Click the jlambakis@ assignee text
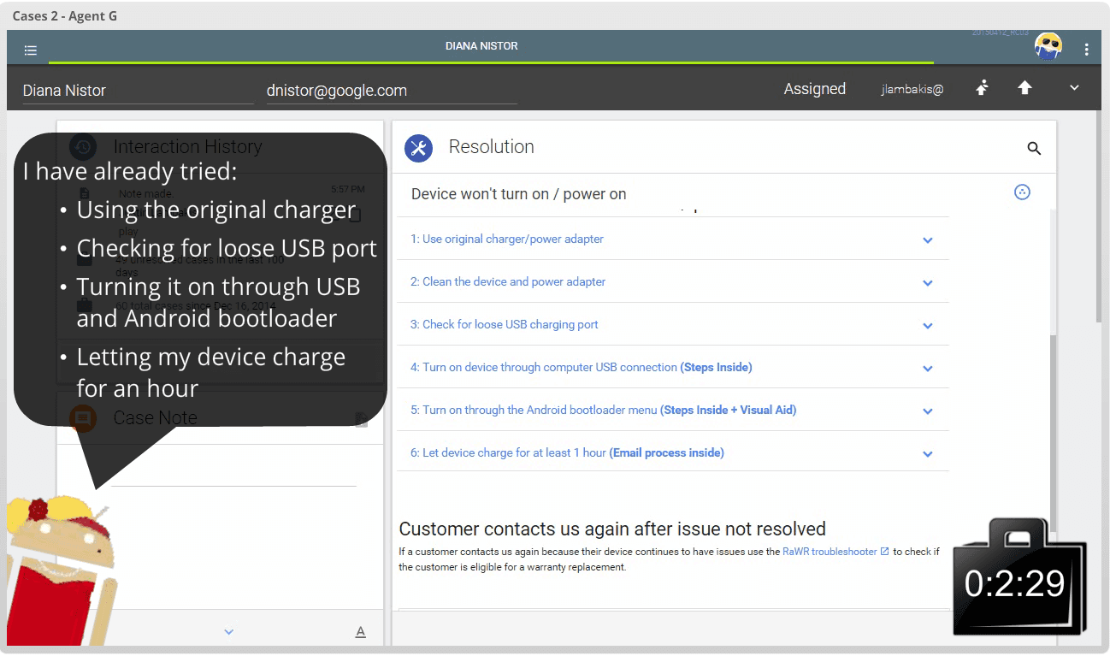This screenshot has width=1110, height=656. pyautogui.click(x=912, y=89)
